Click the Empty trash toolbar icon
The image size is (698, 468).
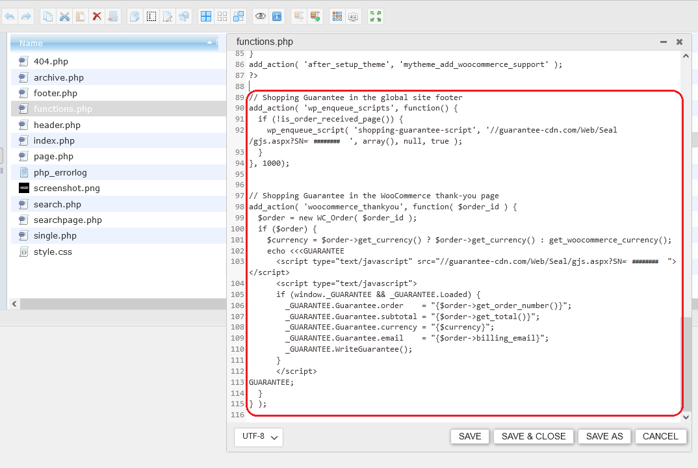[113, 17]
